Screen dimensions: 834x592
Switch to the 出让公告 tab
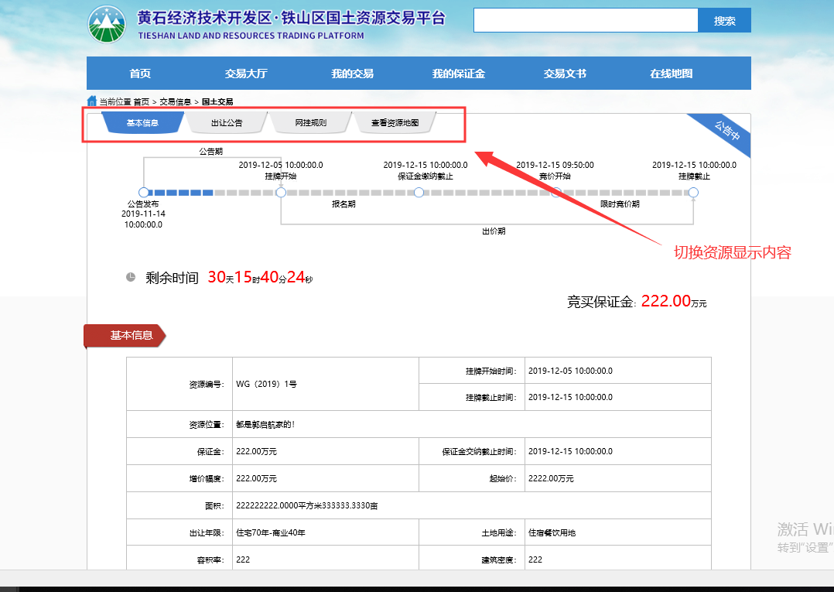point(227,123)
